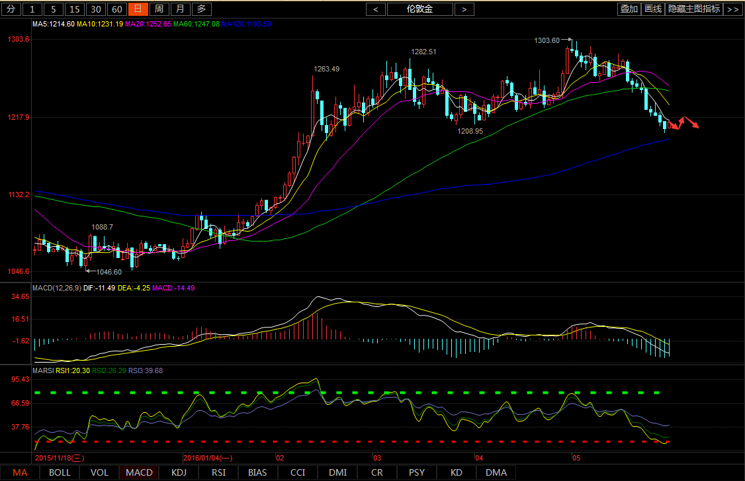Click the MA20:1252.65 legend value
This screenshot has height=481, width=745.
tap(148, 24)
